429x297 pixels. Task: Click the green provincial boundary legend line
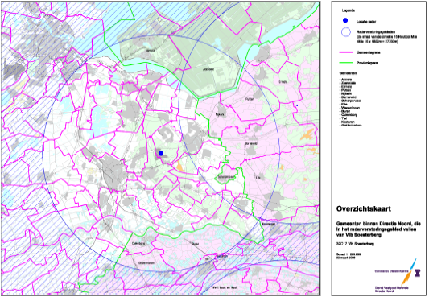coord(346,63)
